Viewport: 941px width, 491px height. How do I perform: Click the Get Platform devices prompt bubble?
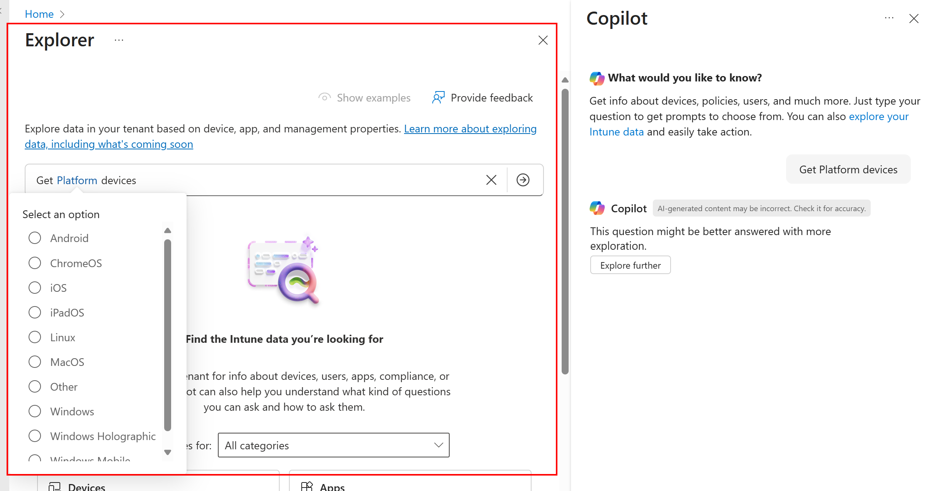pyautogui.click(x=848, y=169)
